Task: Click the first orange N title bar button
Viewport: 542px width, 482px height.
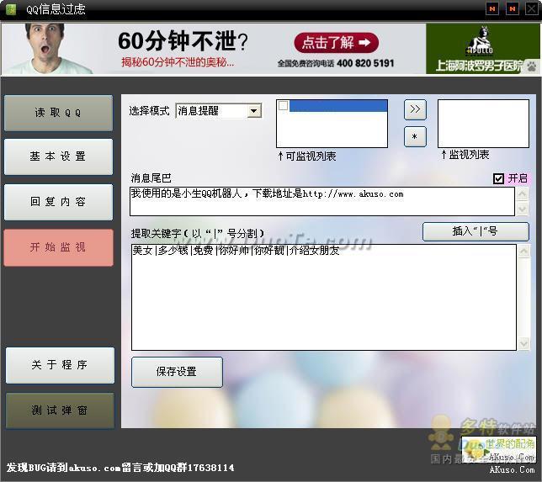Action: tap(492, 8)
